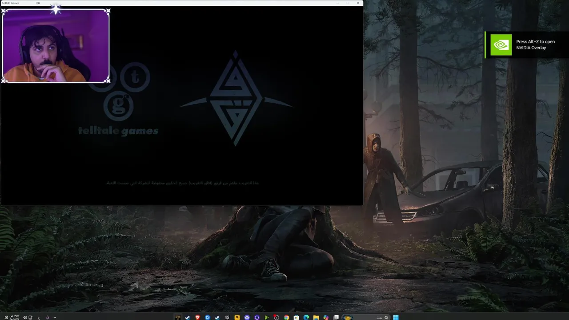The image size is (569, 320).
Task: Open File Explorer from the taskbar
Action: click(316, 317)
